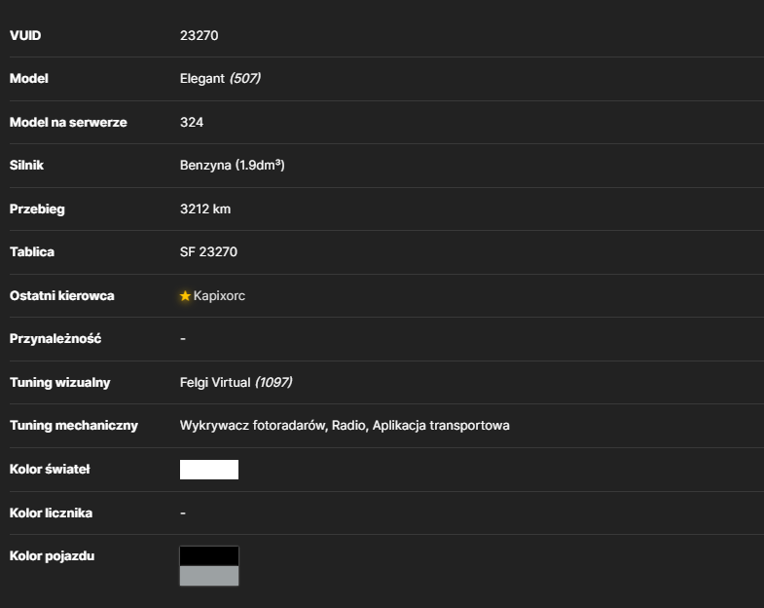This screenshot has width=764, height=608.
Task: Click the plate number SF 23270
Action: 208,251
